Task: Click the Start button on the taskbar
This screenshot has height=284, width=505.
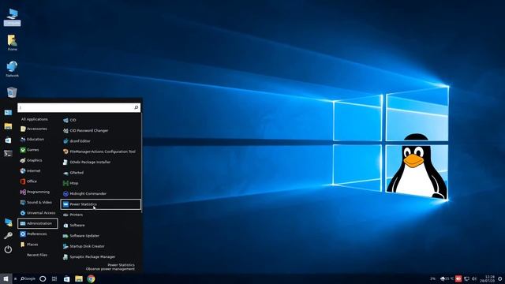Action: point(6,278)
